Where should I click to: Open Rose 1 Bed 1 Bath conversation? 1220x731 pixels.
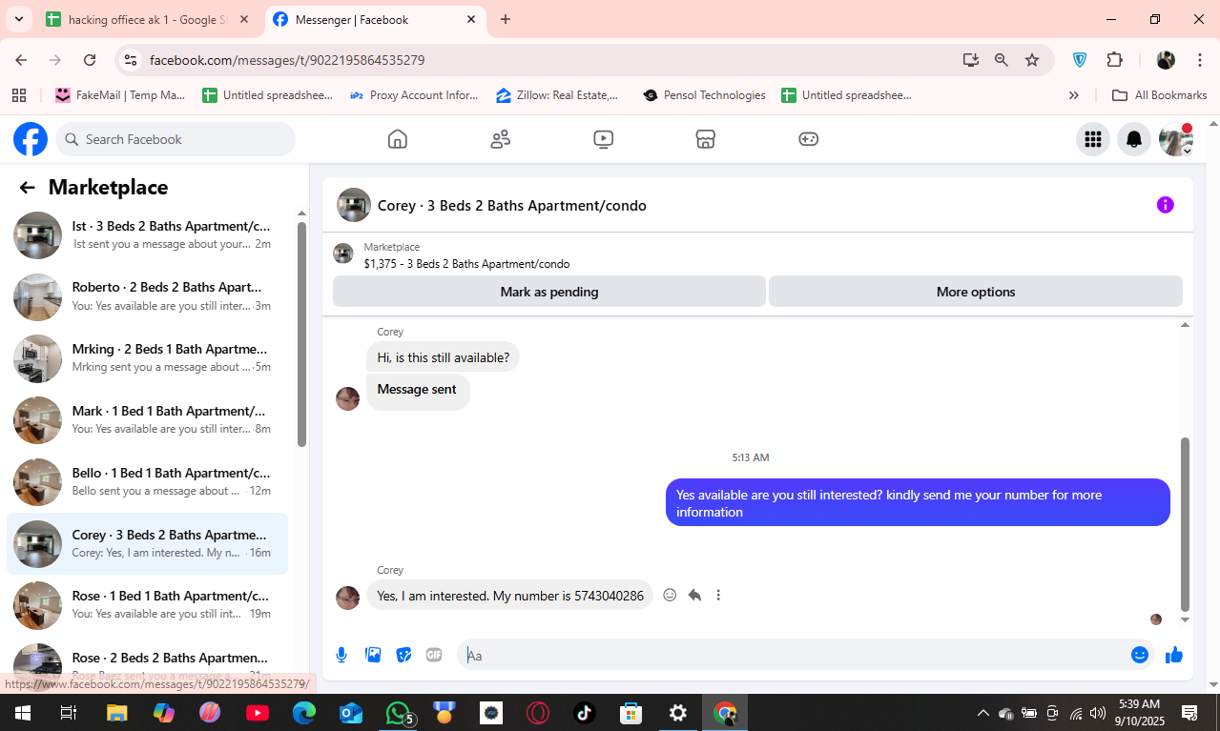148,606
